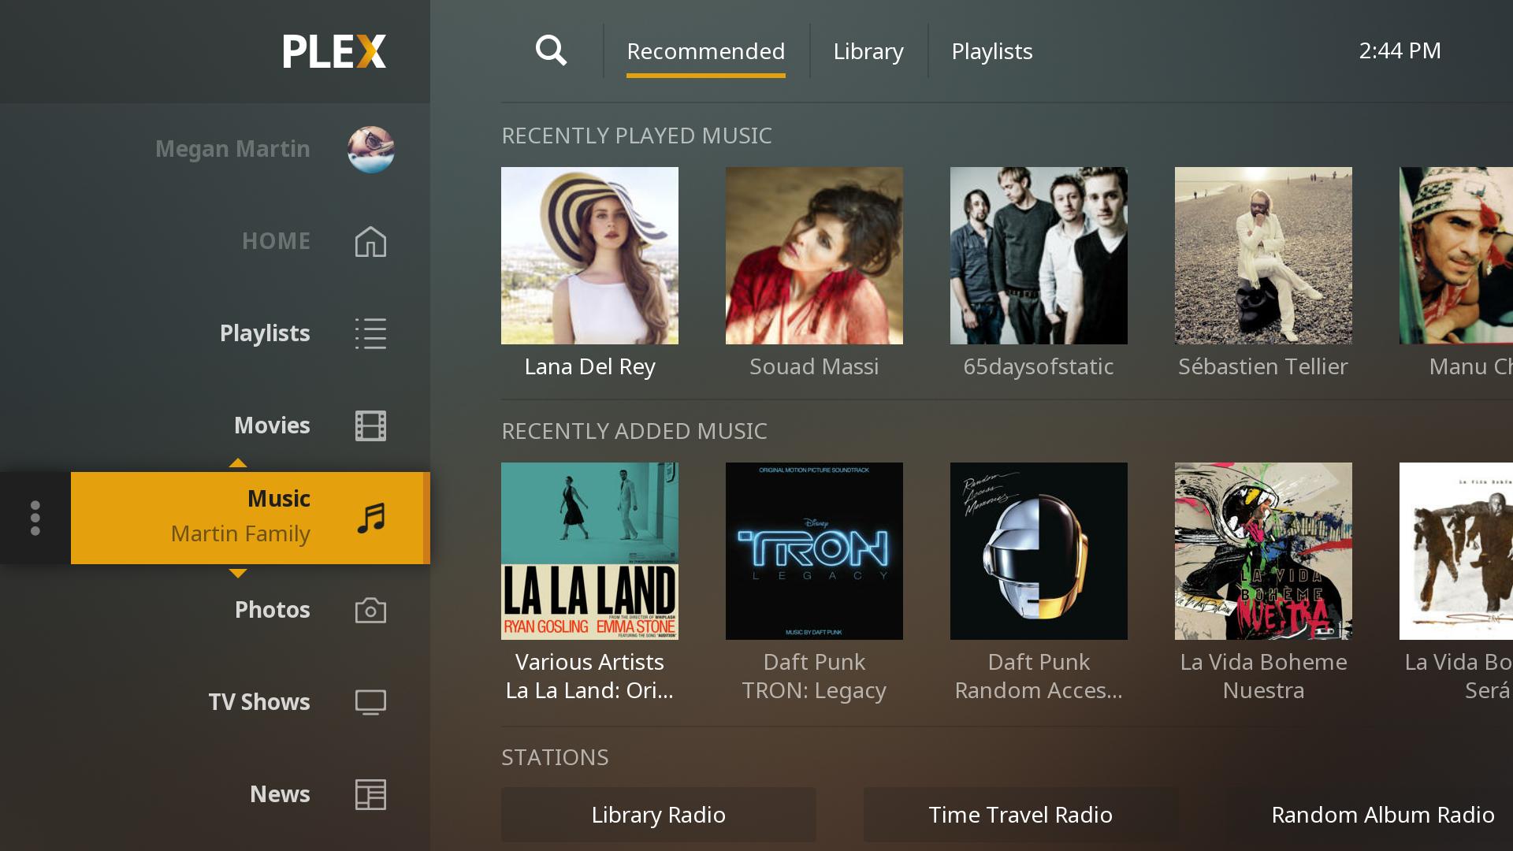The image size is (1513, 851).
Task: Switch to the Library tab
Action: coord(868,50)
